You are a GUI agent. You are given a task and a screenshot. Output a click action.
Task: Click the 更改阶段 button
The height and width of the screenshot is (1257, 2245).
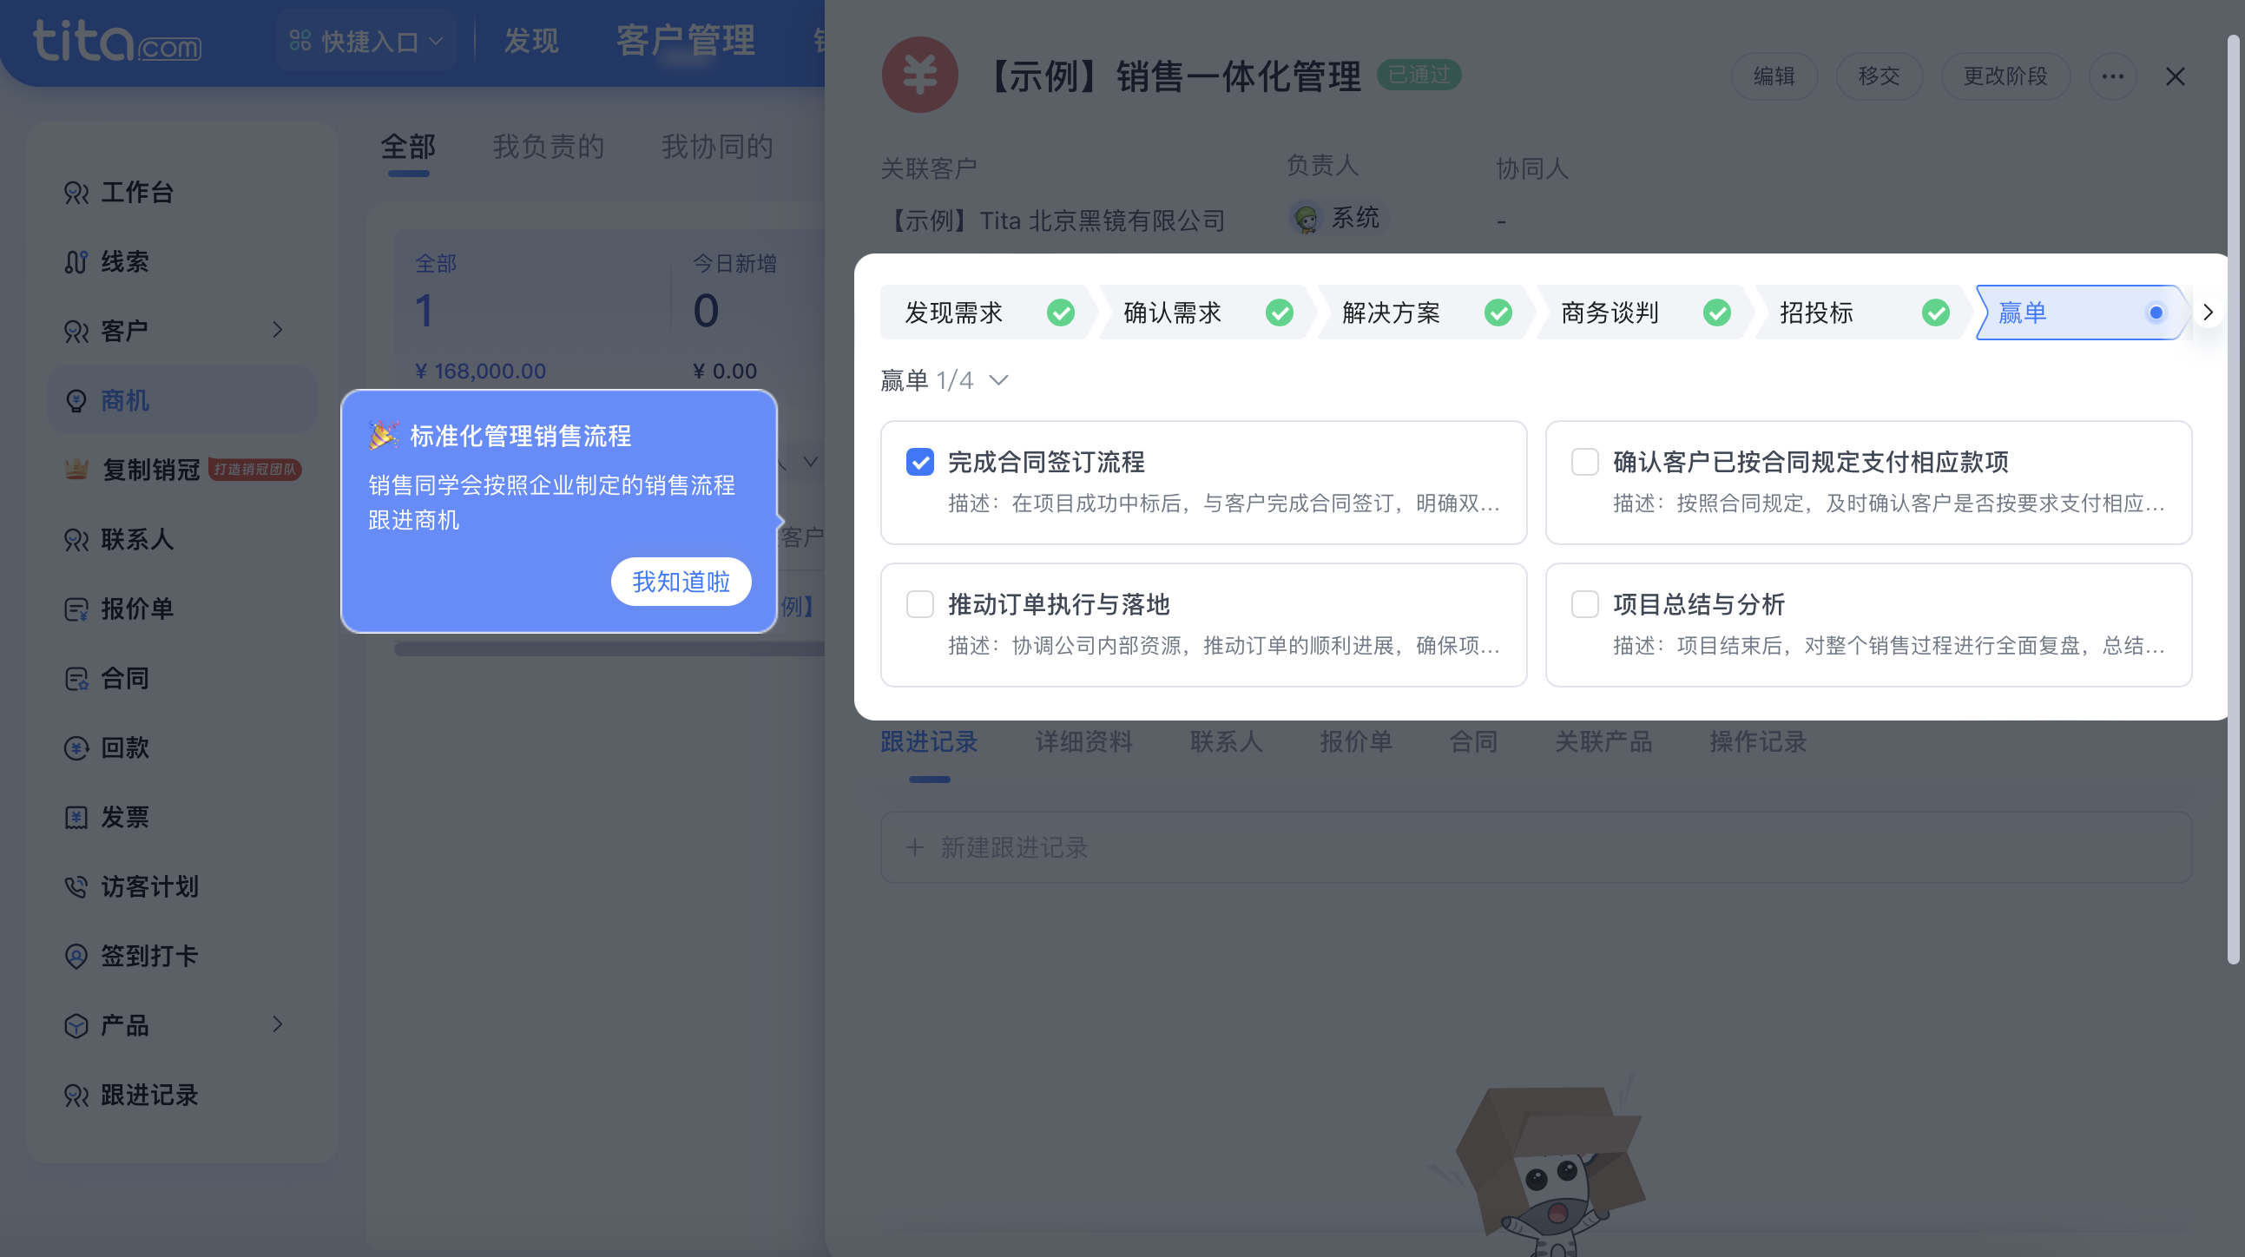point(2005,76)
